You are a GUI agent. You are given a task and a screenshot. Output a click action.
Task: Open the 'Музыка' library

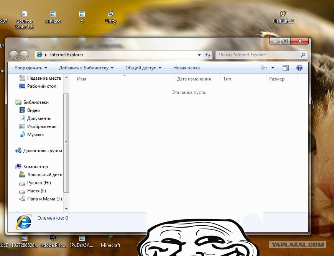point(31,135)
